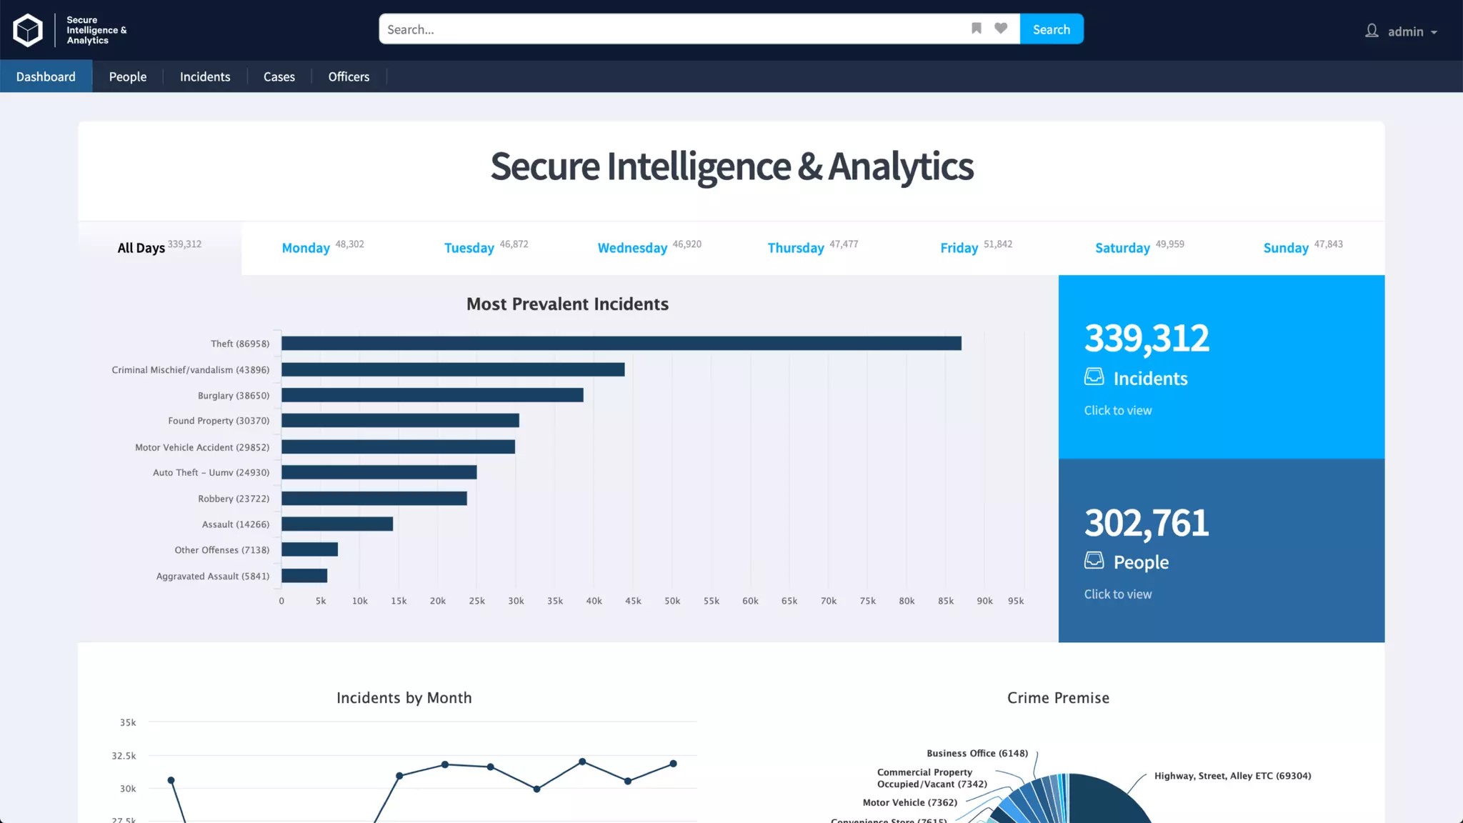Click the inbox icon beside People count

pos(1094,561)
